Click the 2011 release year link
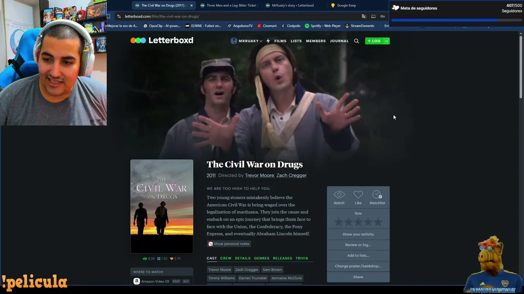This screenshot has width=524, height=294. (x=211, y=176)
